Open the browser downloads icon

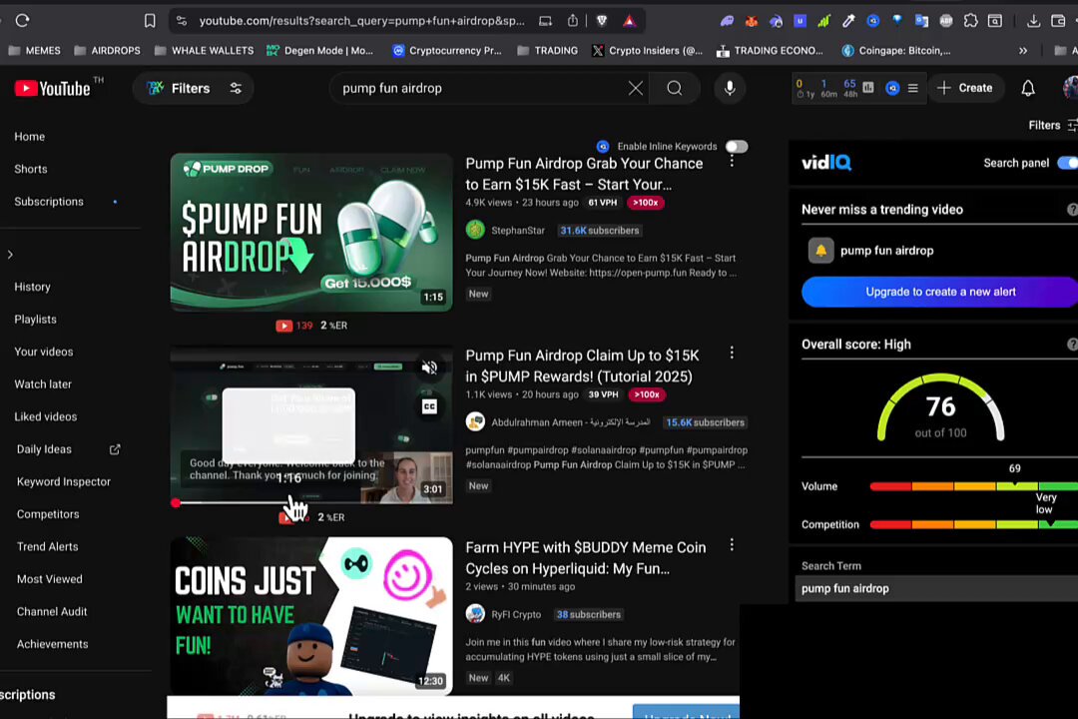point(1033,21)
